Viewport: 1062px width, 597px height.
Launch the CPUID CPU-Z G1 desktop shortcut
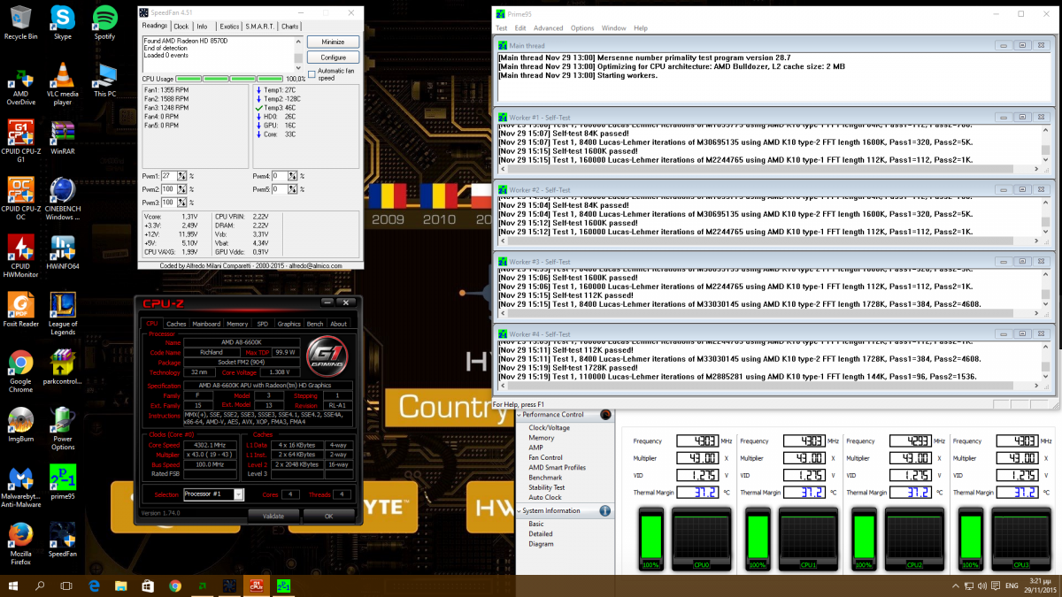tap(20, 140)
